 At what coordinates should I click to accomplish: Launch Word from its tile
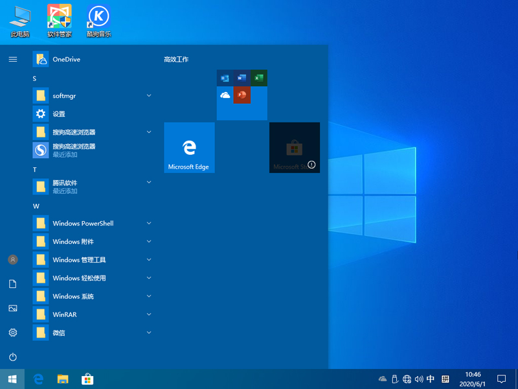242,77
